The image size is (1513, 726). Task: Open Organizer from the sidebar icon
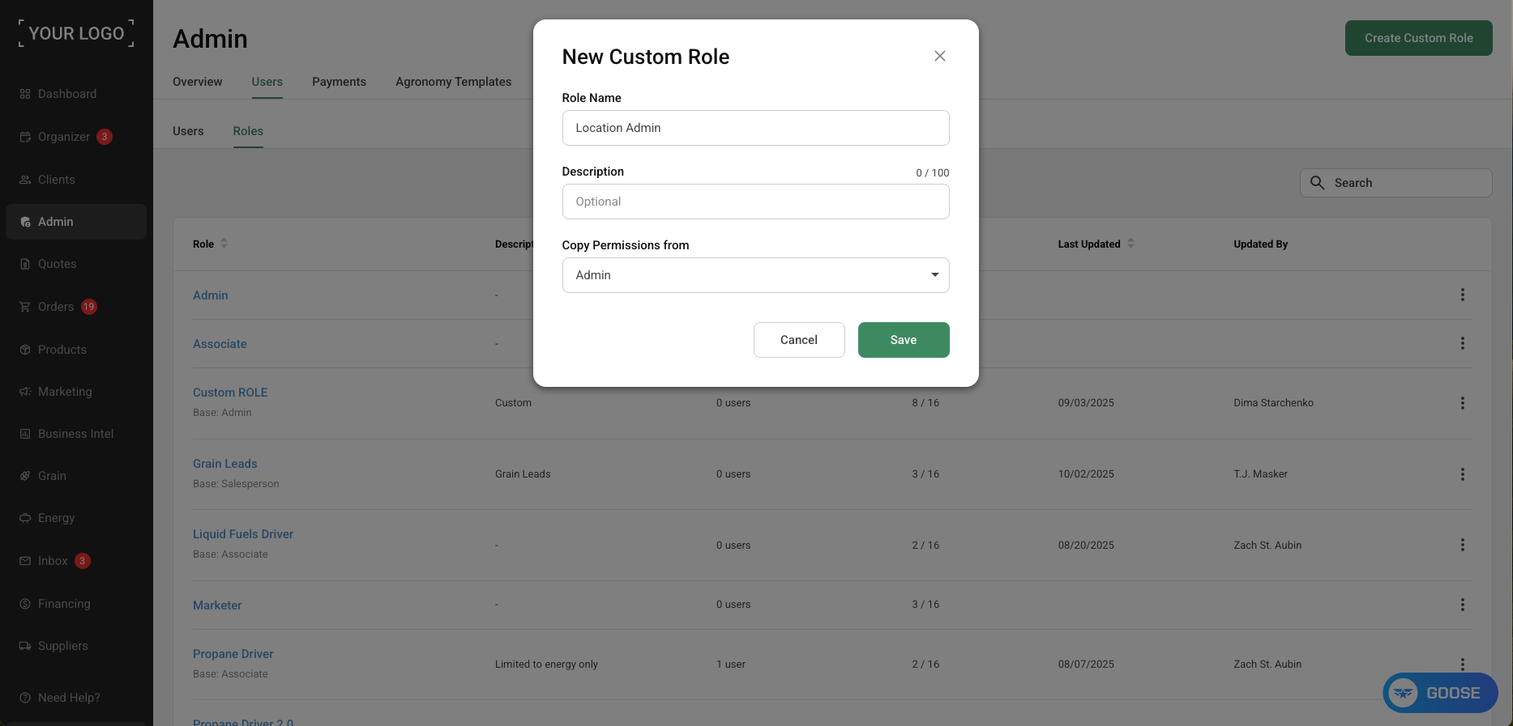click(25, 137)
